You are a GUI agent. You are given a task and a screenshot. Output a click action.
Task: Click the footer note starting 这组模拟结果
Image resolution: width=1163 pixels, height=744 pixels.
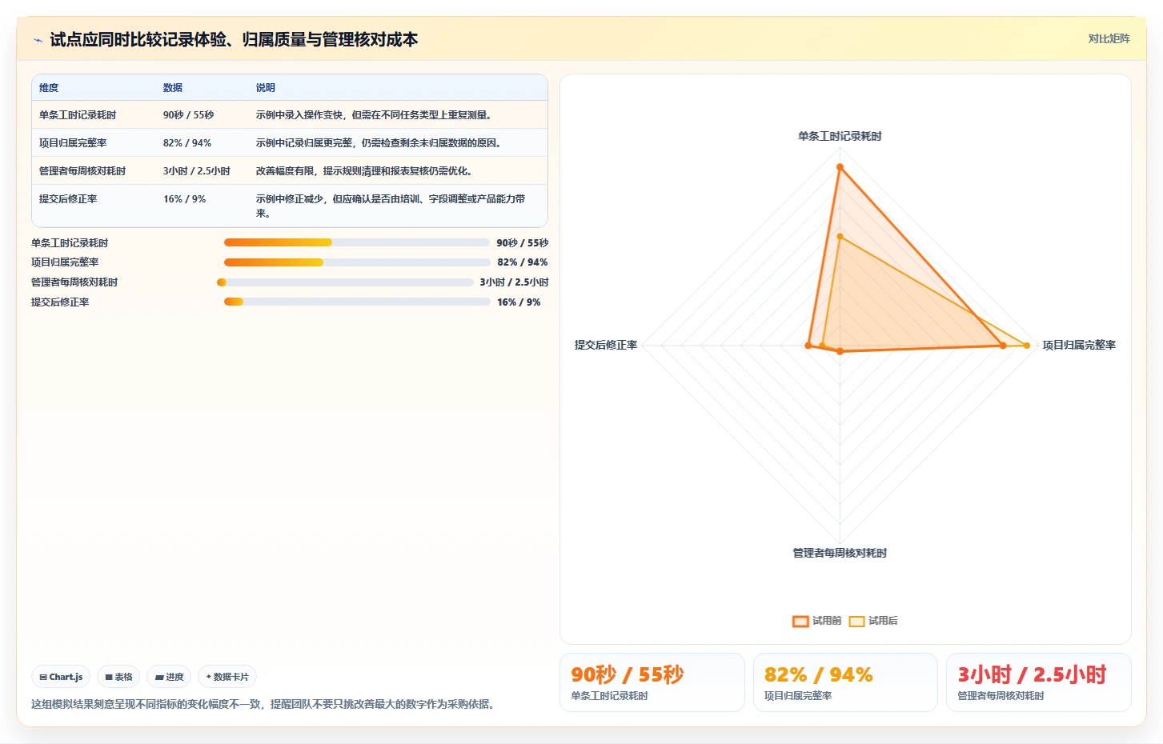(x=265, y=705)
